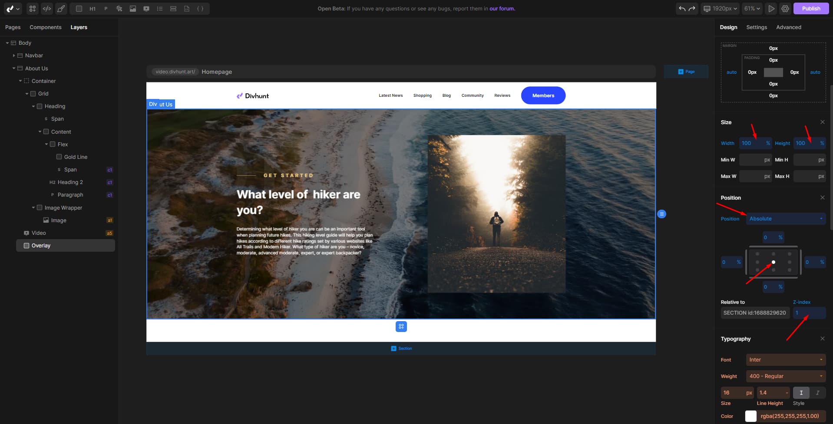Select center anchor point in position grid
This screenshot has height=424, width=833.
pos(773,262)
